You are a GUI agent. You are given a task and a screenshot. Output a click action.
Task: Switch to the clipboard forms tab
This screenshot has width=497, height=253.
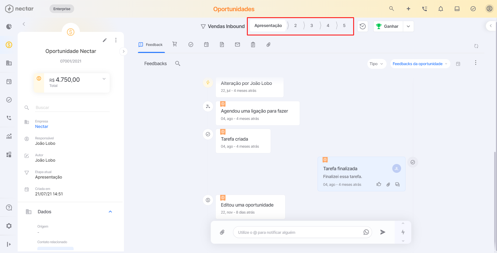coord(253,45)
